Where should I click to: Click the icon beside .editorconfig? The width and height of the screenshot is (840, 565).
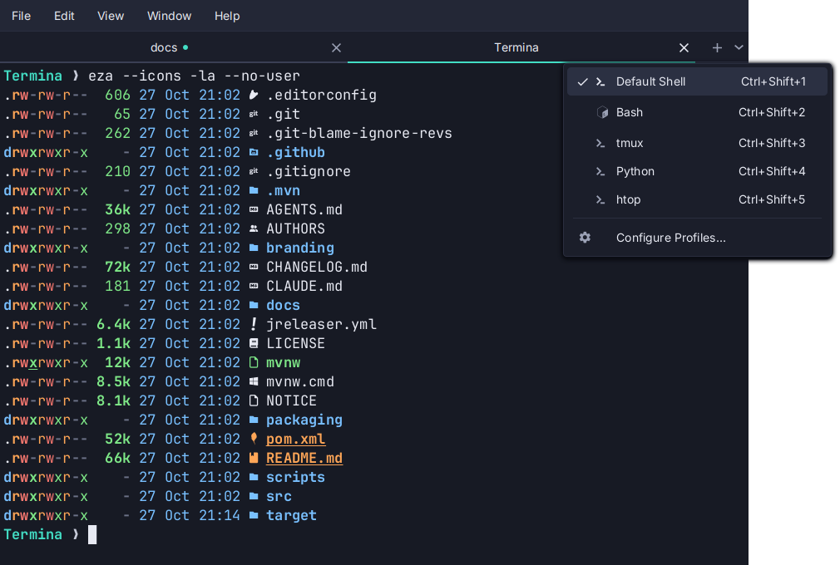pos(254,96)
